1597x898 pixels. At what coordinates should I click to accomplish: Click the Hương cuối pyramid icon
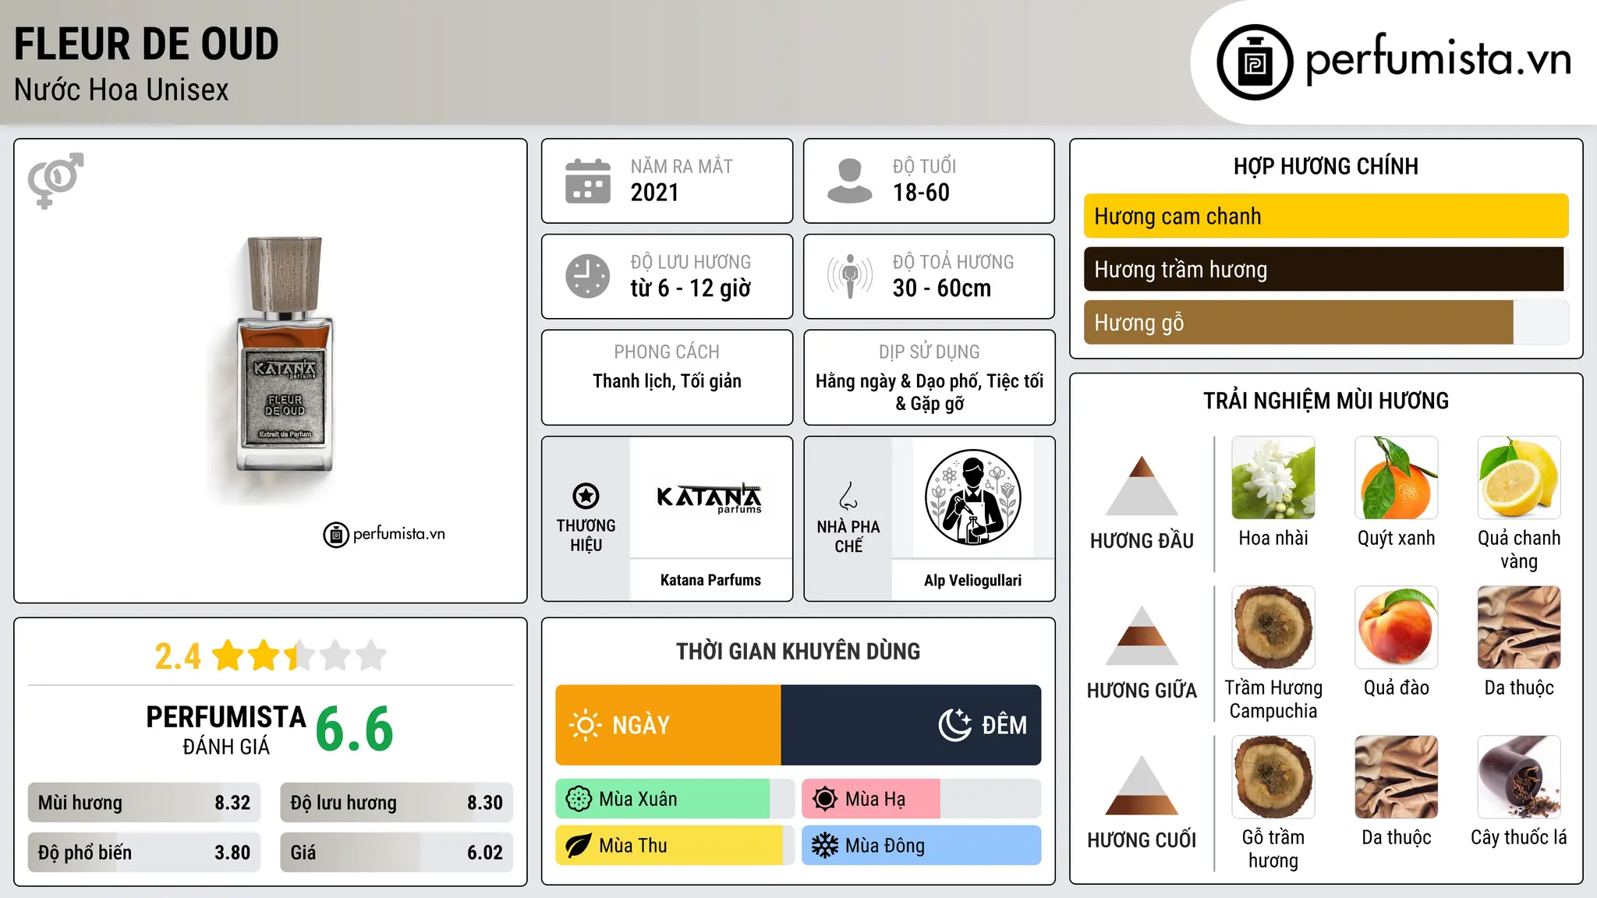[1142, 785]
